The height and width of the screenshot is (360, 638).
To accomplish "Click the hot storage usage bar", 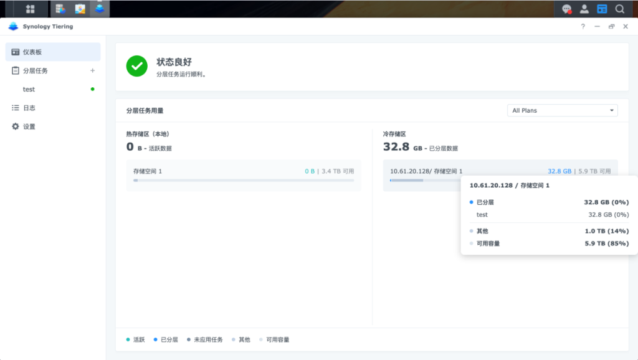I will coord(243,181).
